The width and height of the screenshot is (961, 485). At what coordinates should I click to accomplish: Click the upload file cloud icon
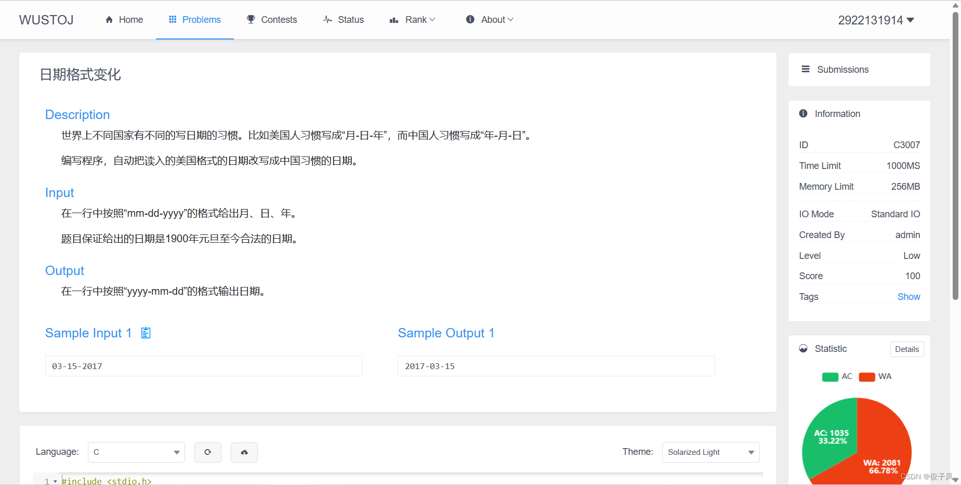click(x=244, y=452)
